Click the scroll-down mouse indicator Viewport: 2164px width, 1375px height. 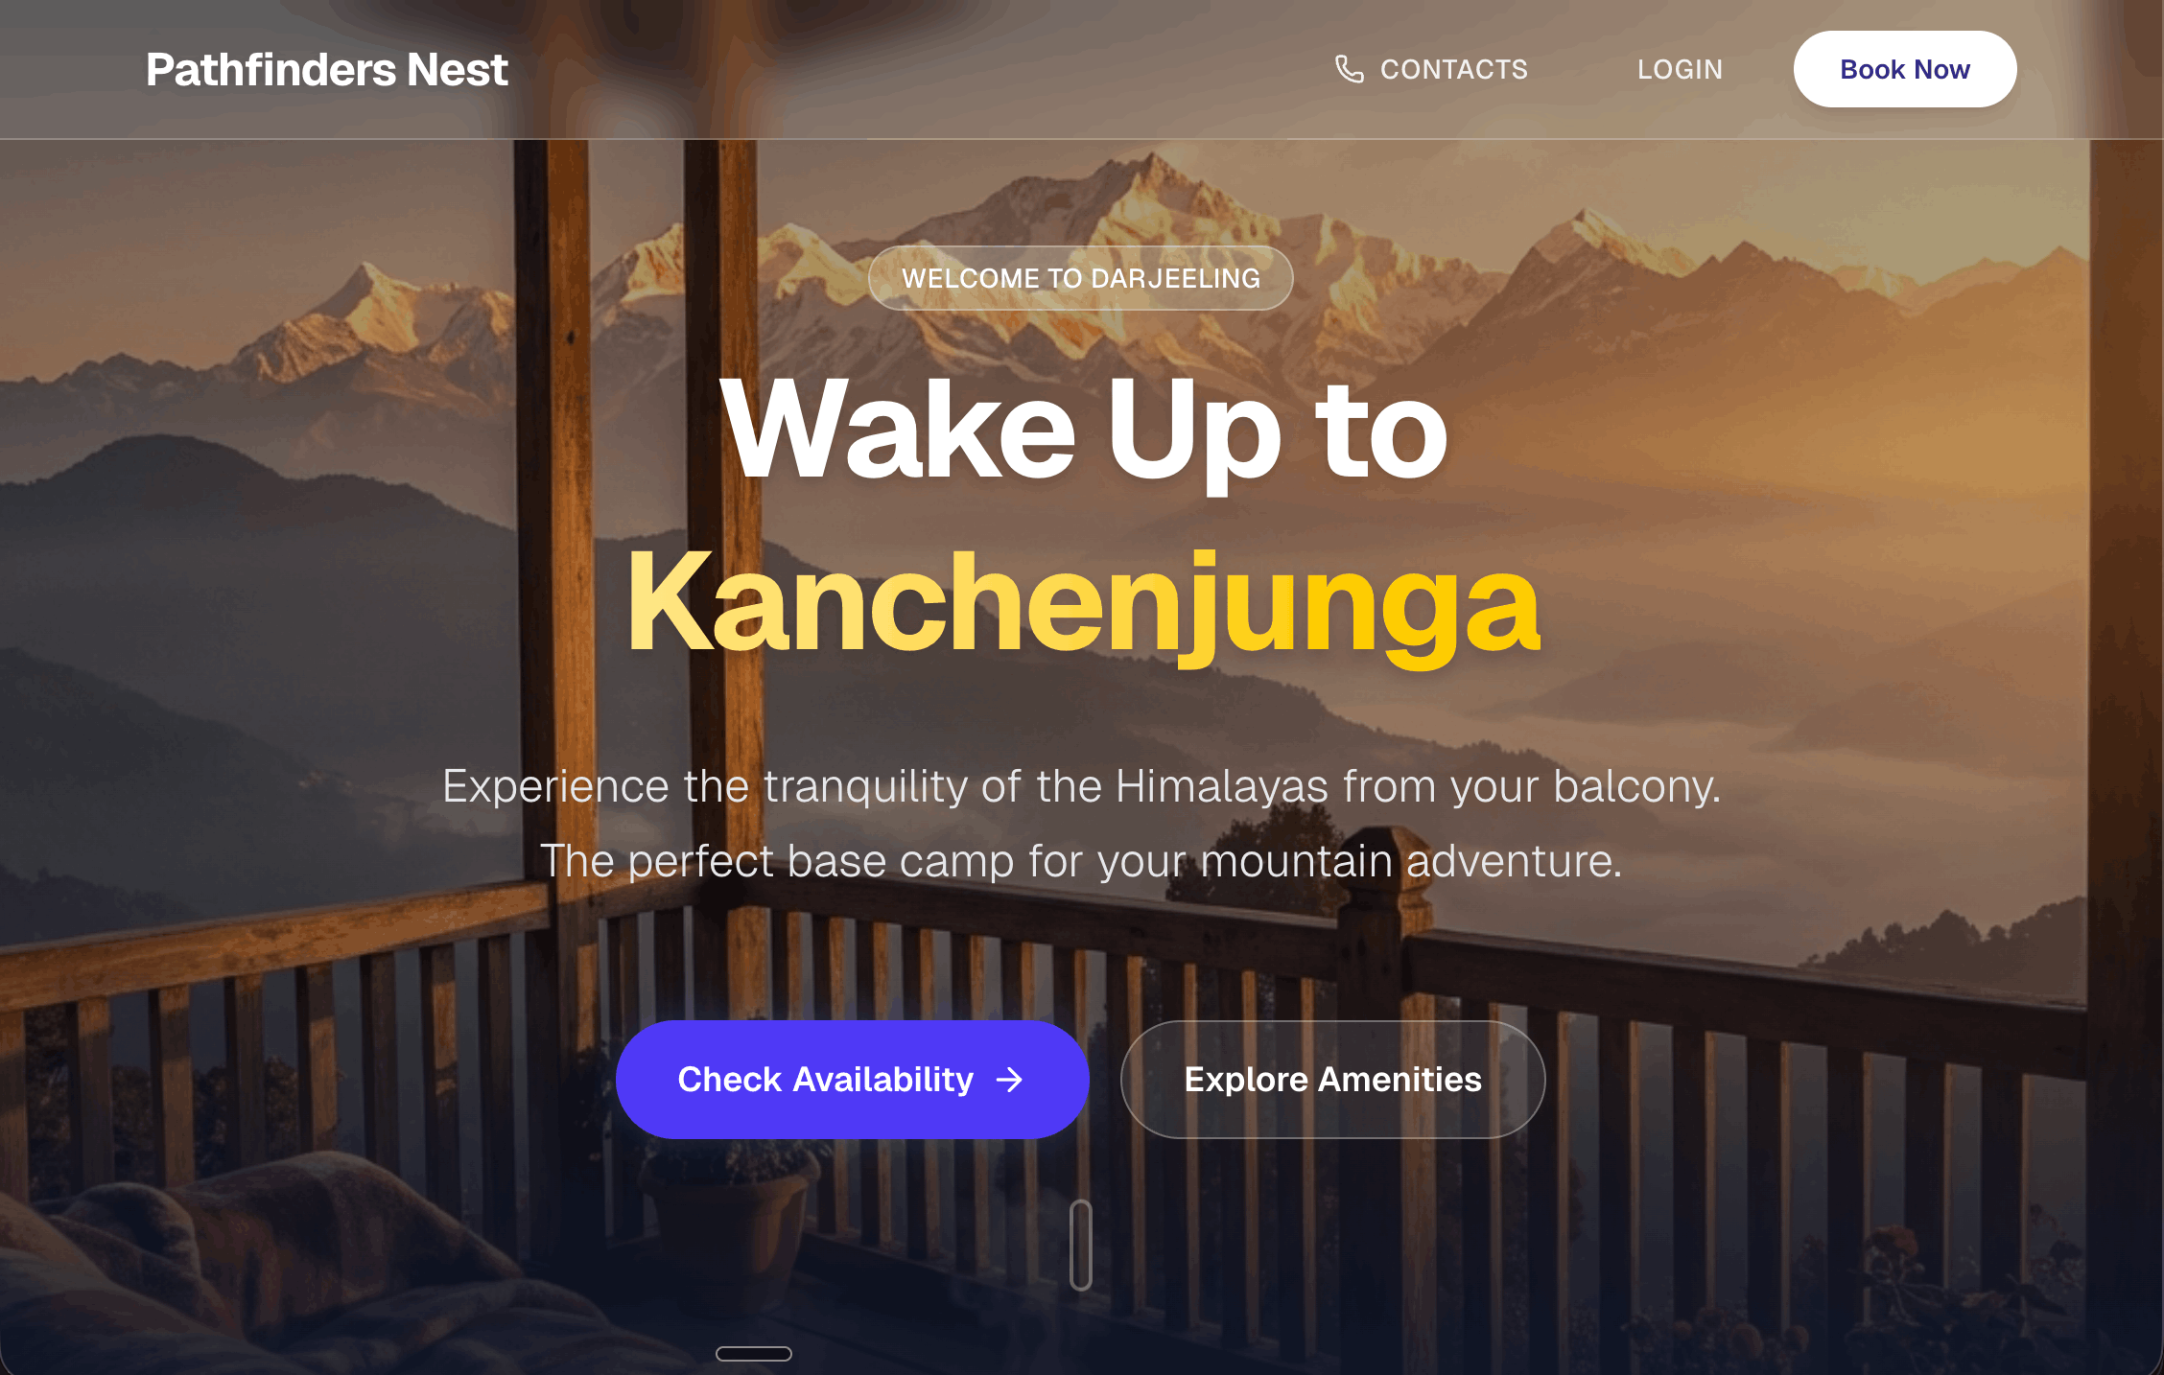point(1081,1245)
